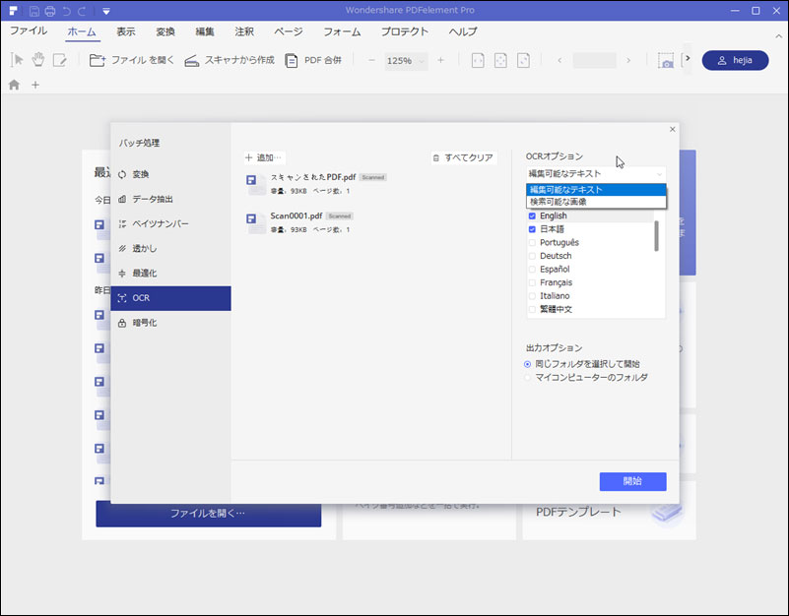Image resolution: width=789 pixels, height=616 pixels.
Task: Zoom in with the plus button
Action: click(x=440, y=60)
